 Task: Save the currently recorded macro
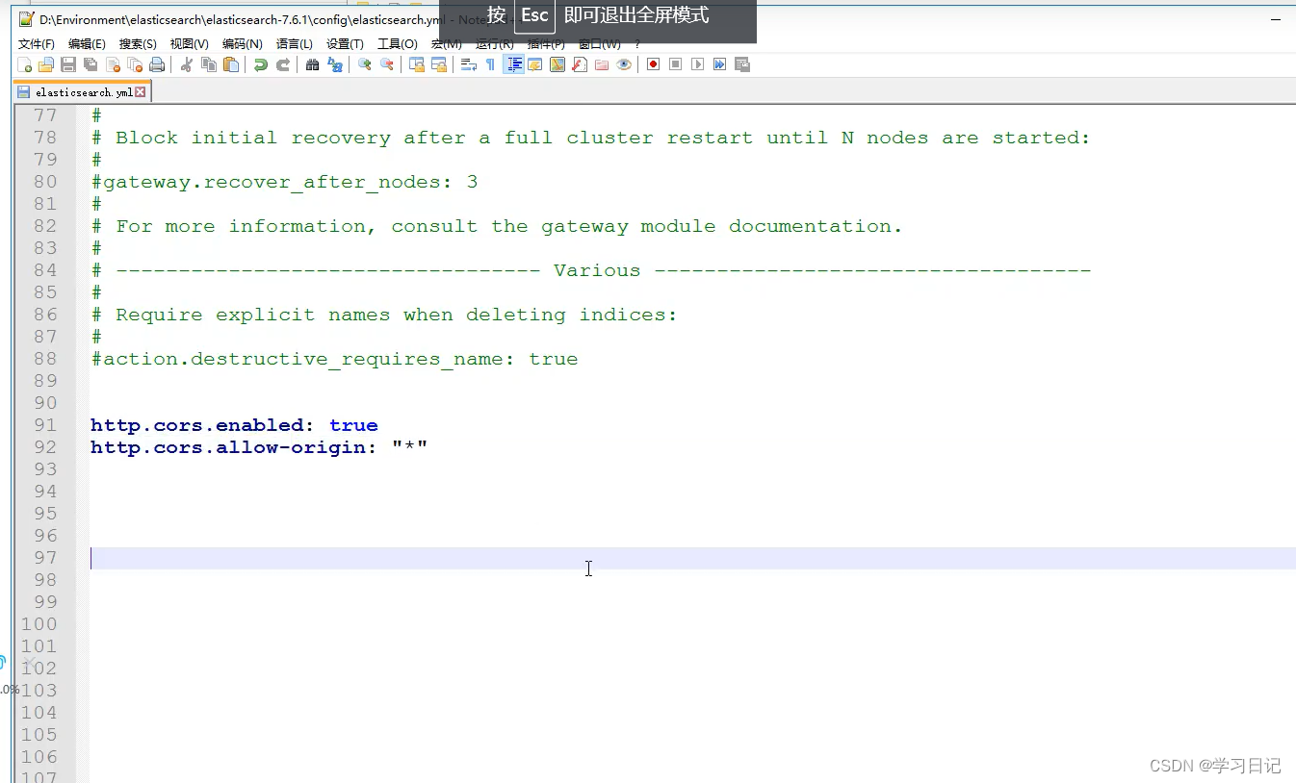(742, 64)
